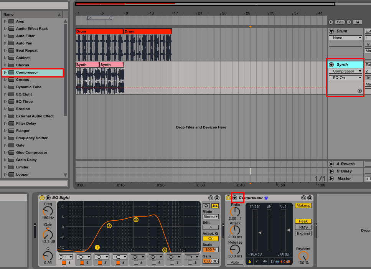Click the Knee 6.0 dB value
This screenshot has width=371, height=269.
(285, 262)
